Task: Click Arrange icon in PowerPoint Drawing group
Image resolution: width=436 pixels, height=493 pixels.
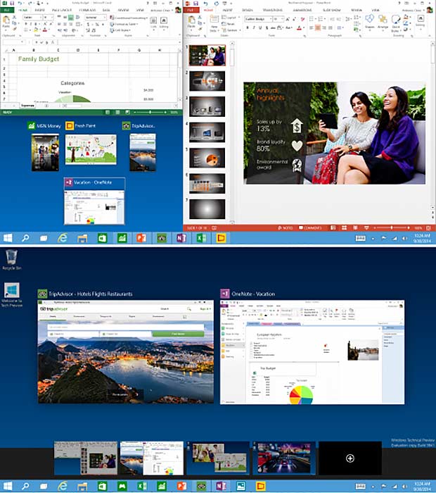Action: (x=384, y=23)
